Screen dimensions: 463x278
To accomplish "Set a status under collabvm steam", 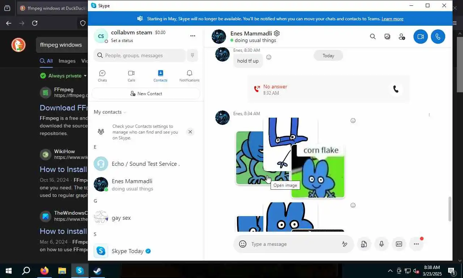I will click(x=122, y=41).
